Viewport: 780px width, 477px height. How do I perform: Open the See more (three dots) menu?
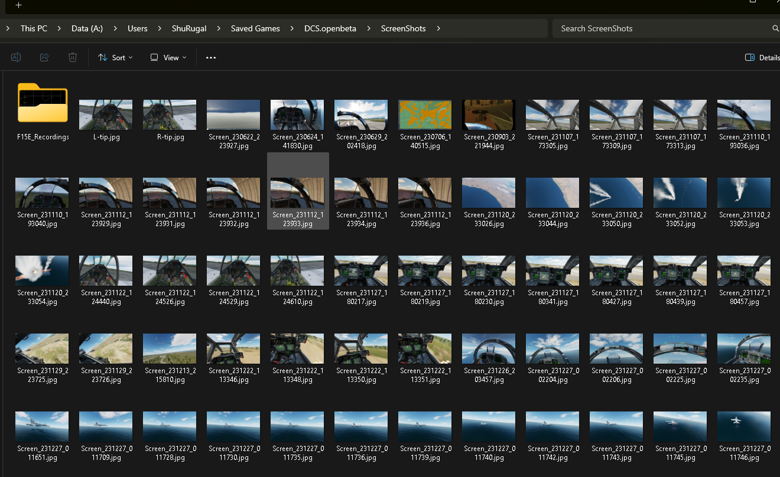pyautogui.click(x=211, y=57)
